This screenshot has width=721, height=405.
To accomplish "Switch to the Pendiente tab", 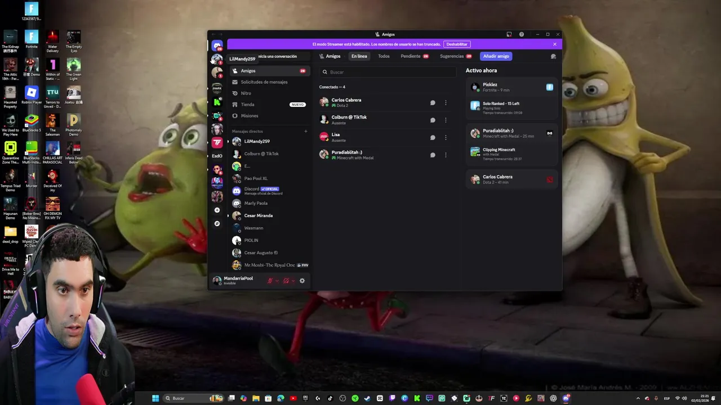I will (x=415, y=56).
